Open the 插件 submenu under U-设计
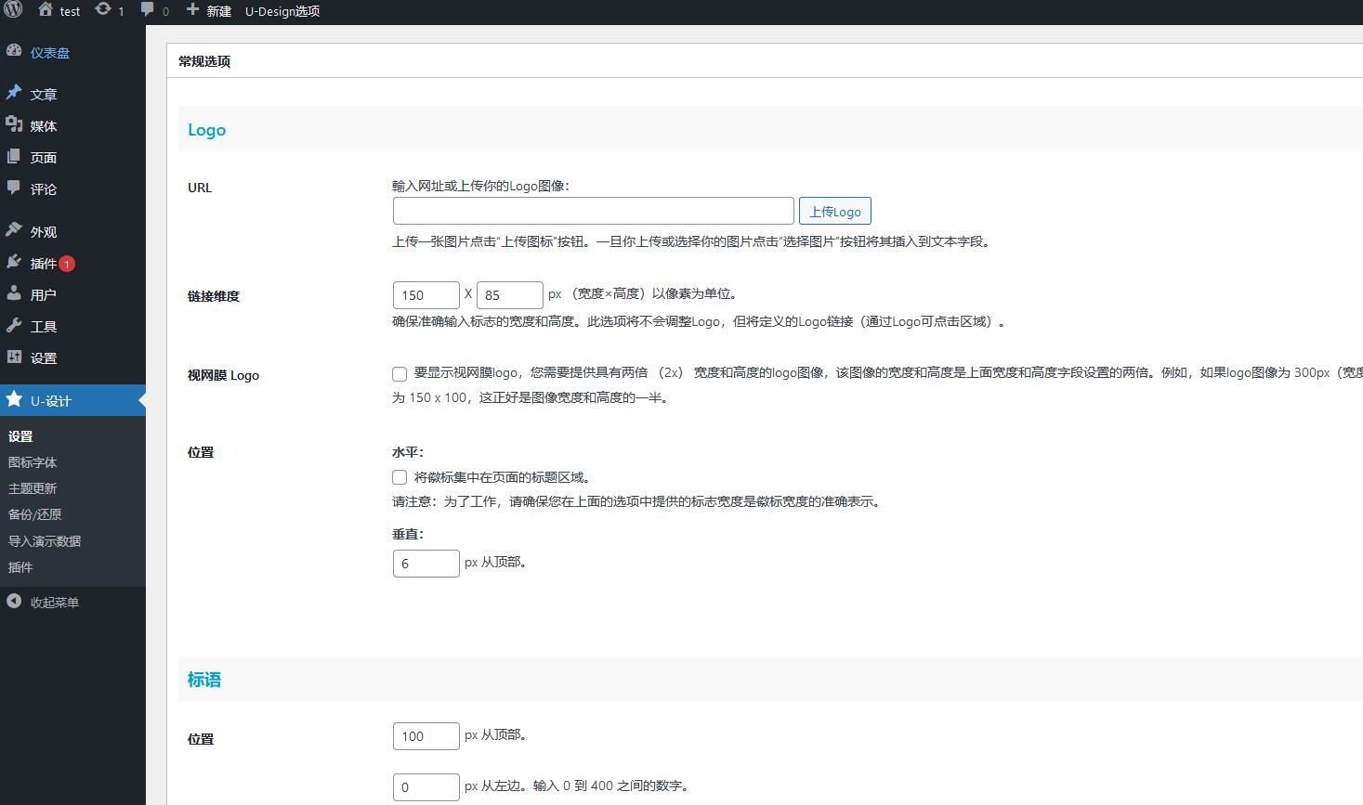Image resolution: width=1363 pixels, height=805 pixels. pyautogui.click(x=20, y=566)
